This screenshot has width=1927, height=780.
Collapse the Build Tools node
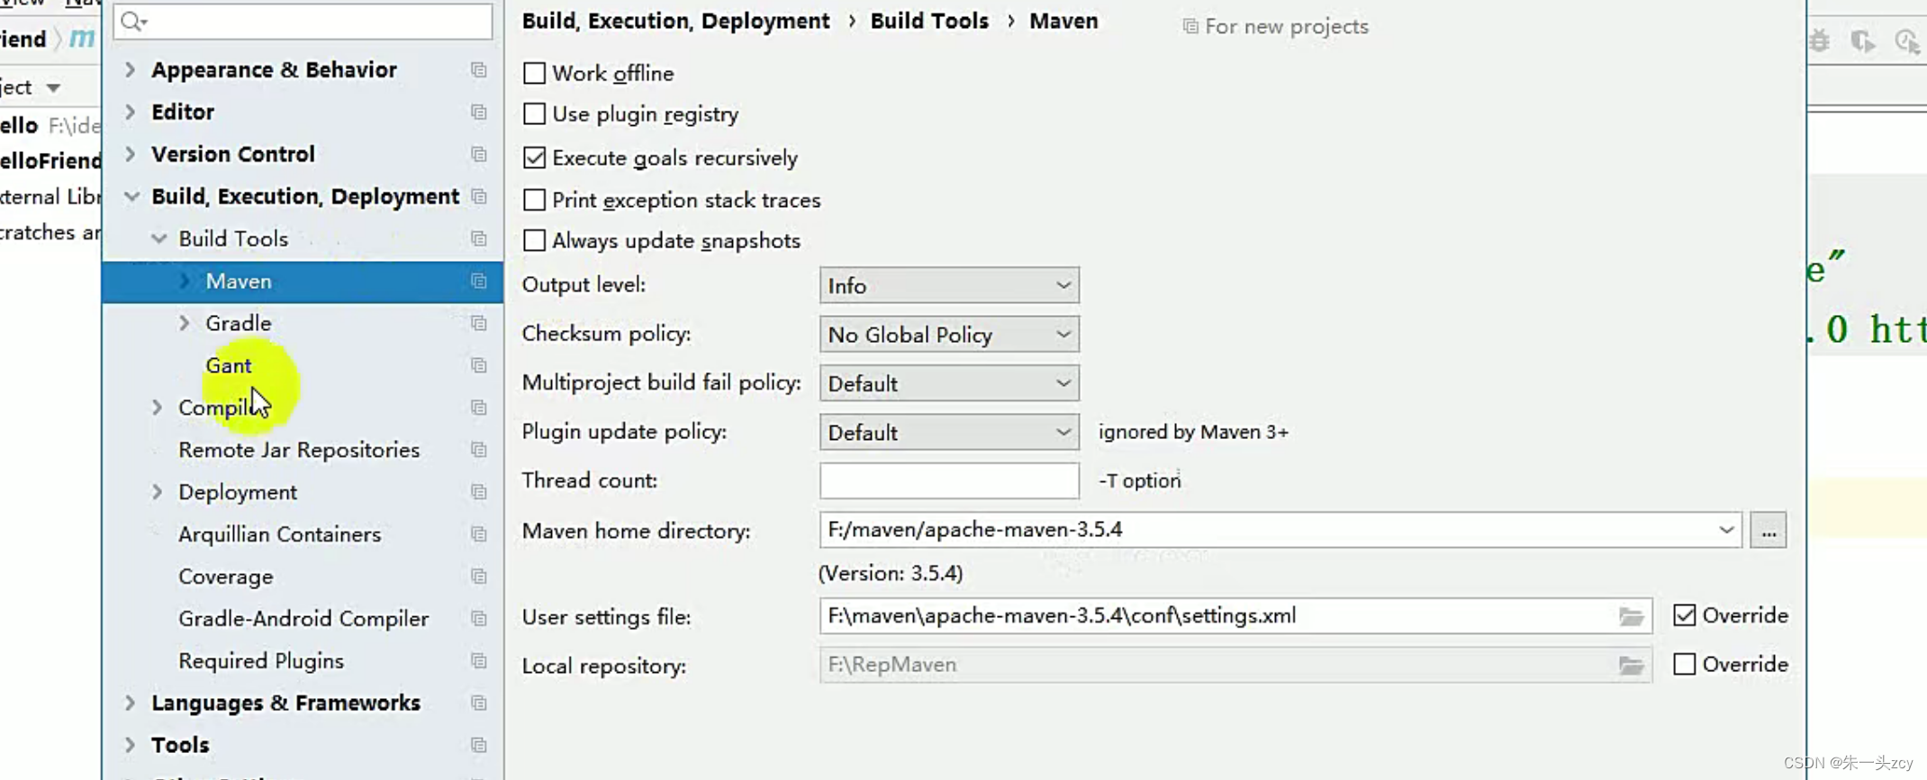[x=158, y=239]
